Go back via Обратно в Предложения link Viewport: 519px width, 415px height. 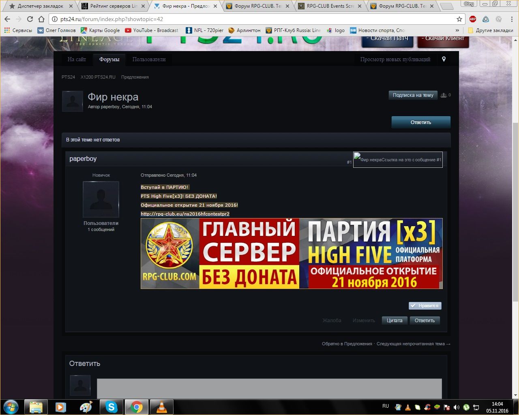(x=347, y=344)
